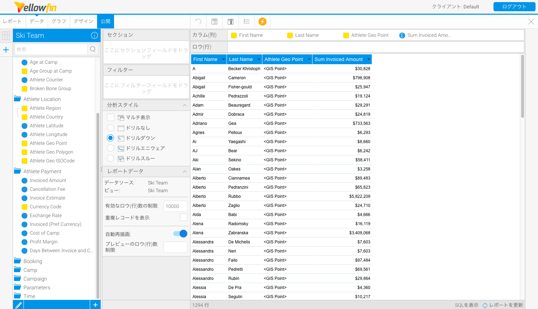The image size is (538, 309).
Task: Select the ドリルスルー radio button
Action: coord(110,158)
